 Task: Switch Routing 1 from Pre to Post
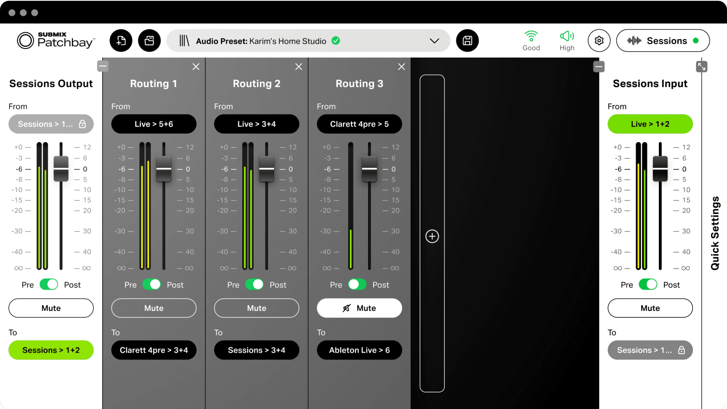(x=153, y=285)
